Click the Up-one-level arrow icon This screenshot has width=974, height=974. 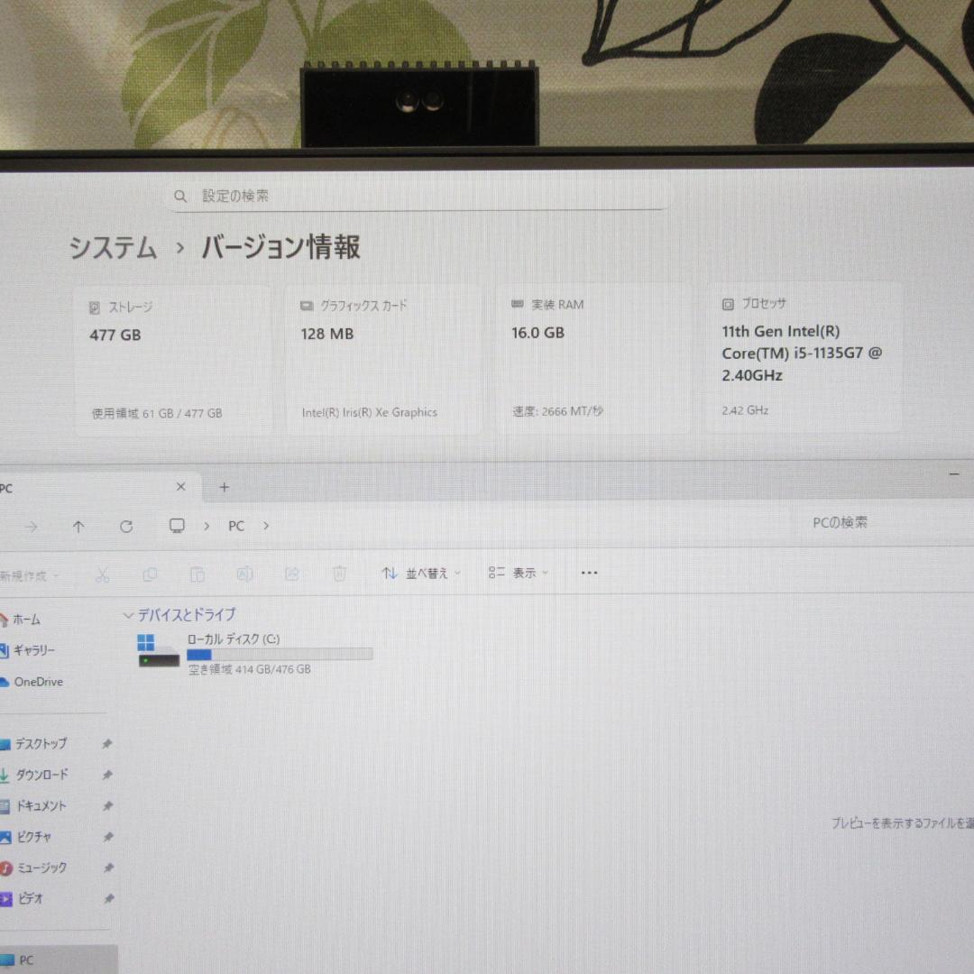tap(78, 526)
